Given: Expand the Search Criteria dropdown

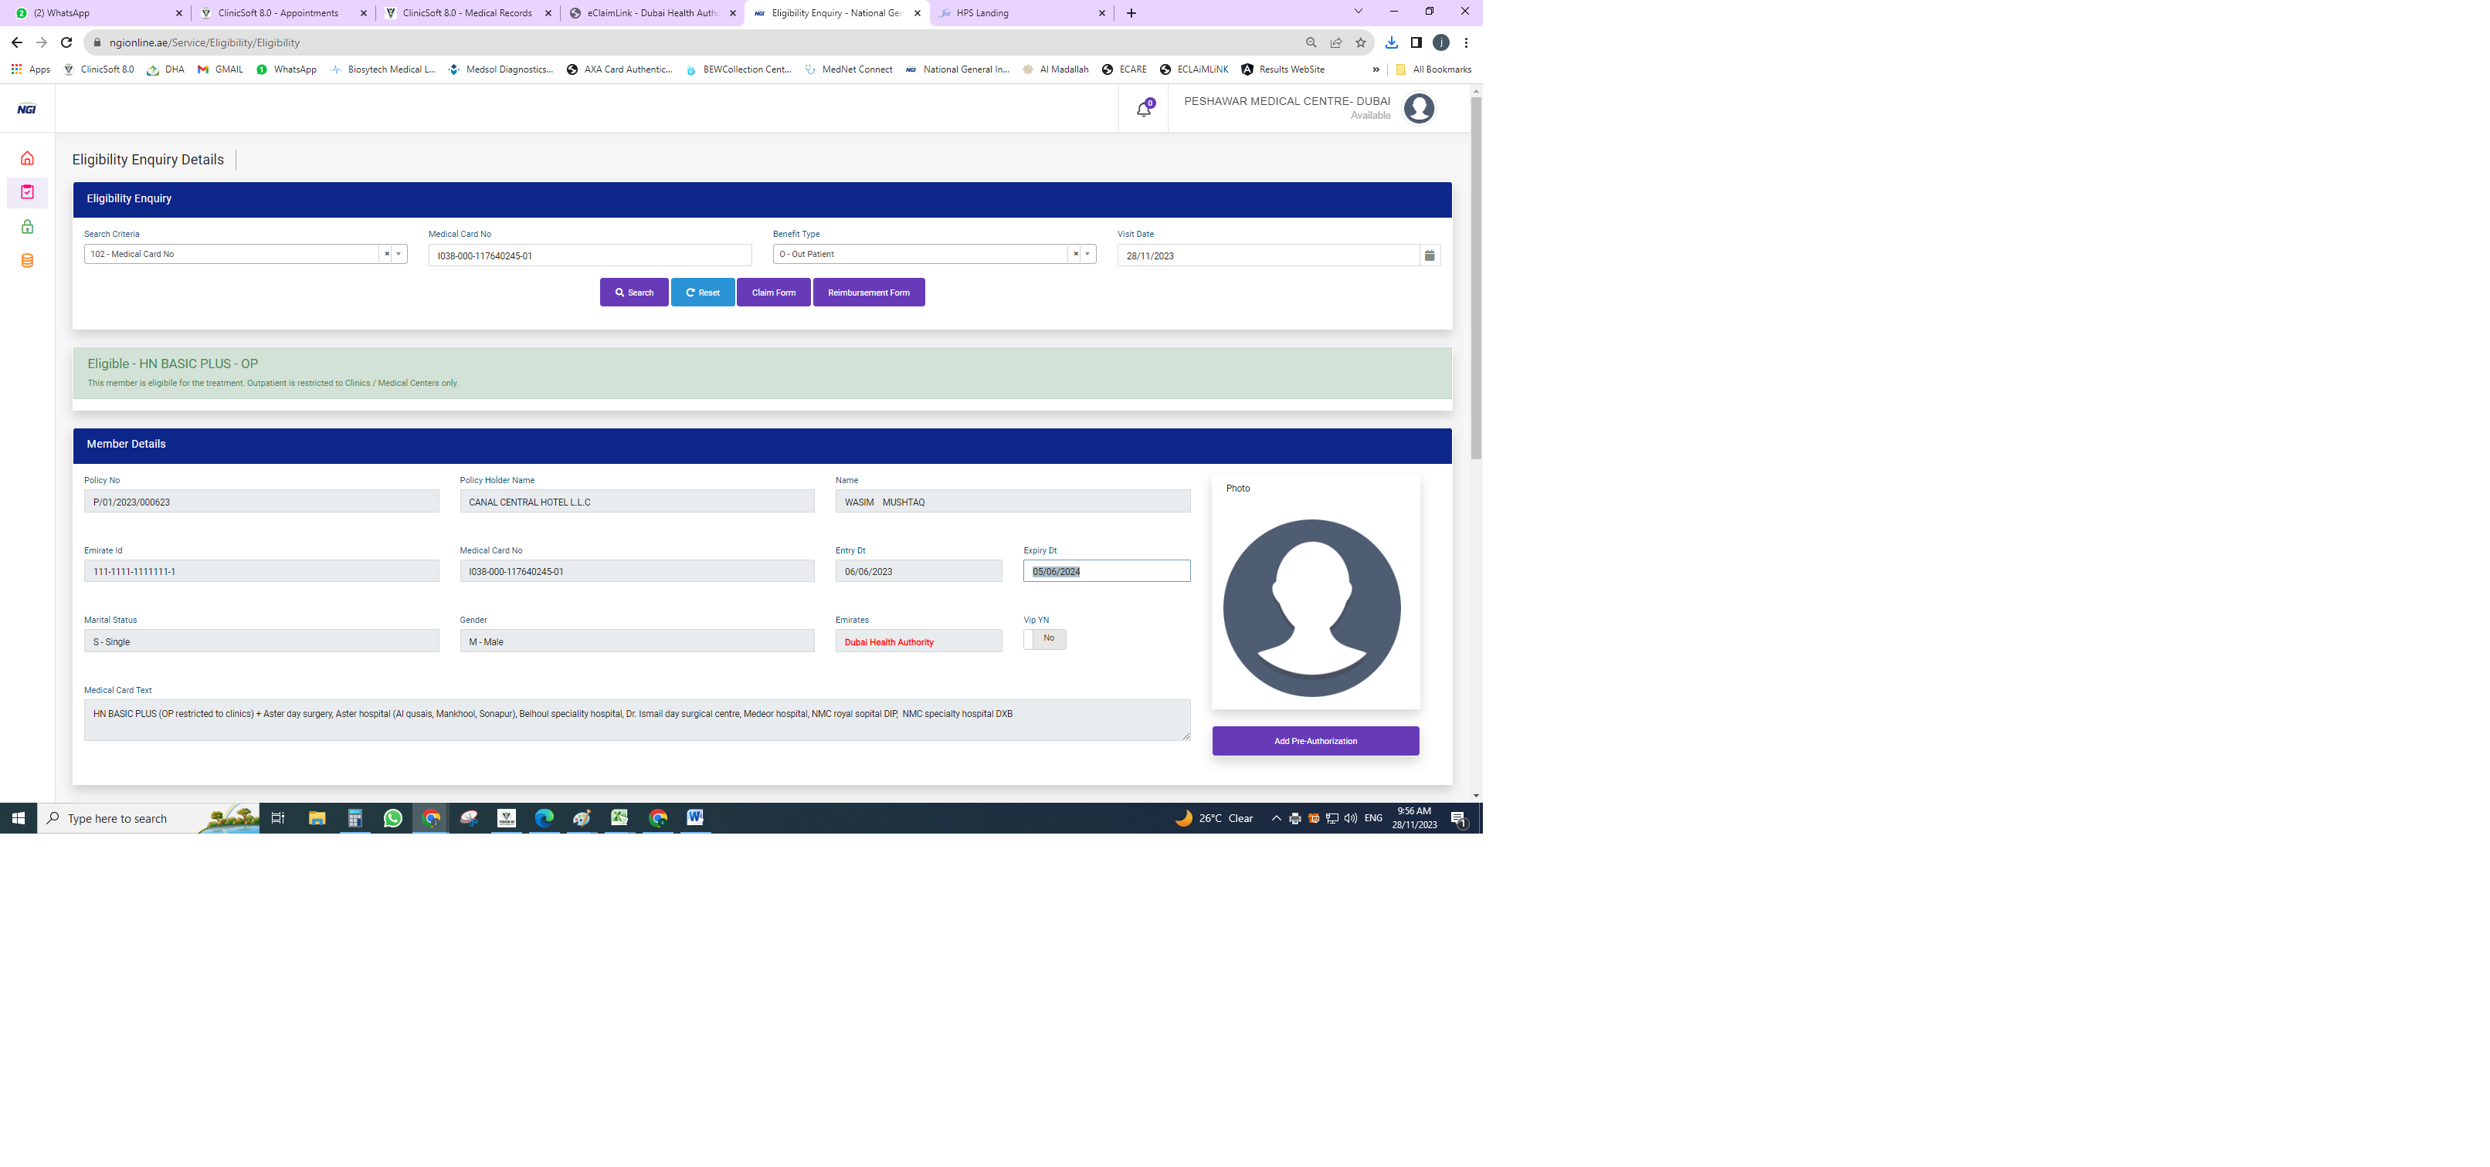Looking at the screenshot, I should (x=399, y=254).
